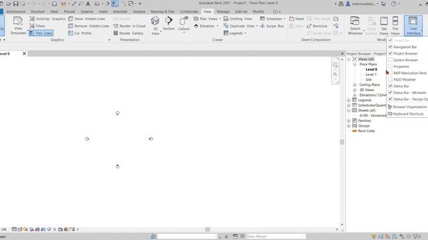428x240 pixels.
Task: Expand the Ceiling Plans node
Action: (354, 85)
